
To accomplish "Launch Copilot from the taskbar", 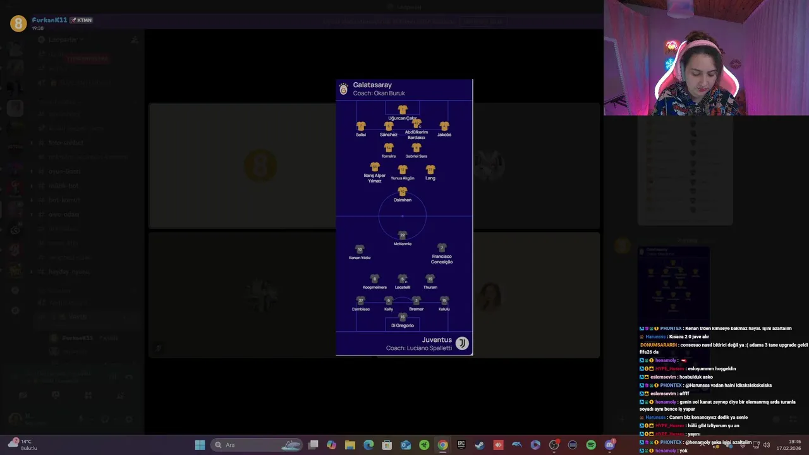I will tap(331, 445).
